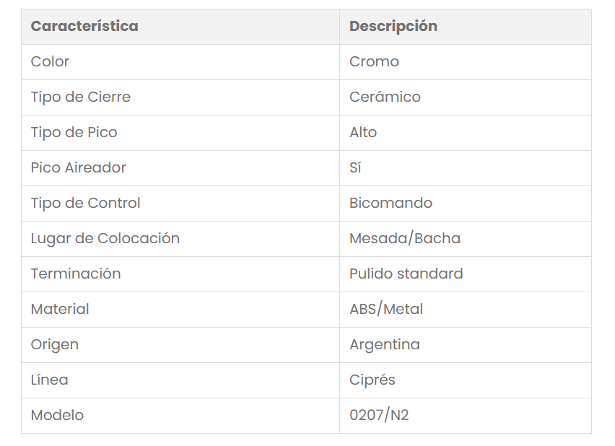Click the Bicomando description text
The image size is (615, 446).
tap(391, 203)
